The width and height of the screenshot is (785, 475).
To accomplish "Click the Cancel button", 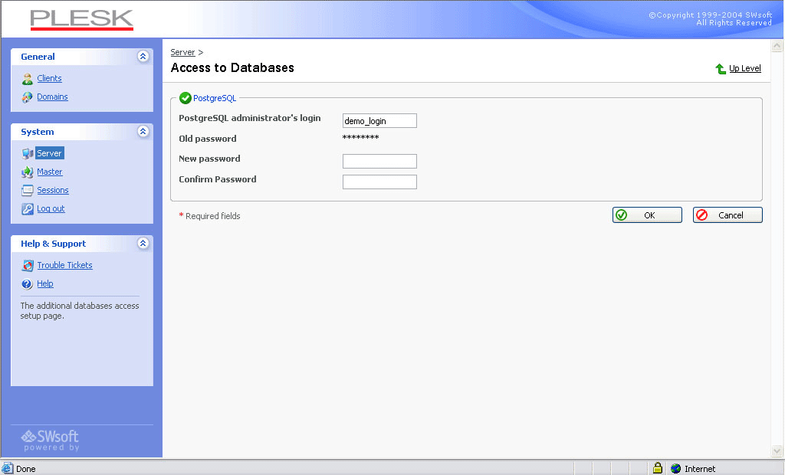I will point(728,215).
